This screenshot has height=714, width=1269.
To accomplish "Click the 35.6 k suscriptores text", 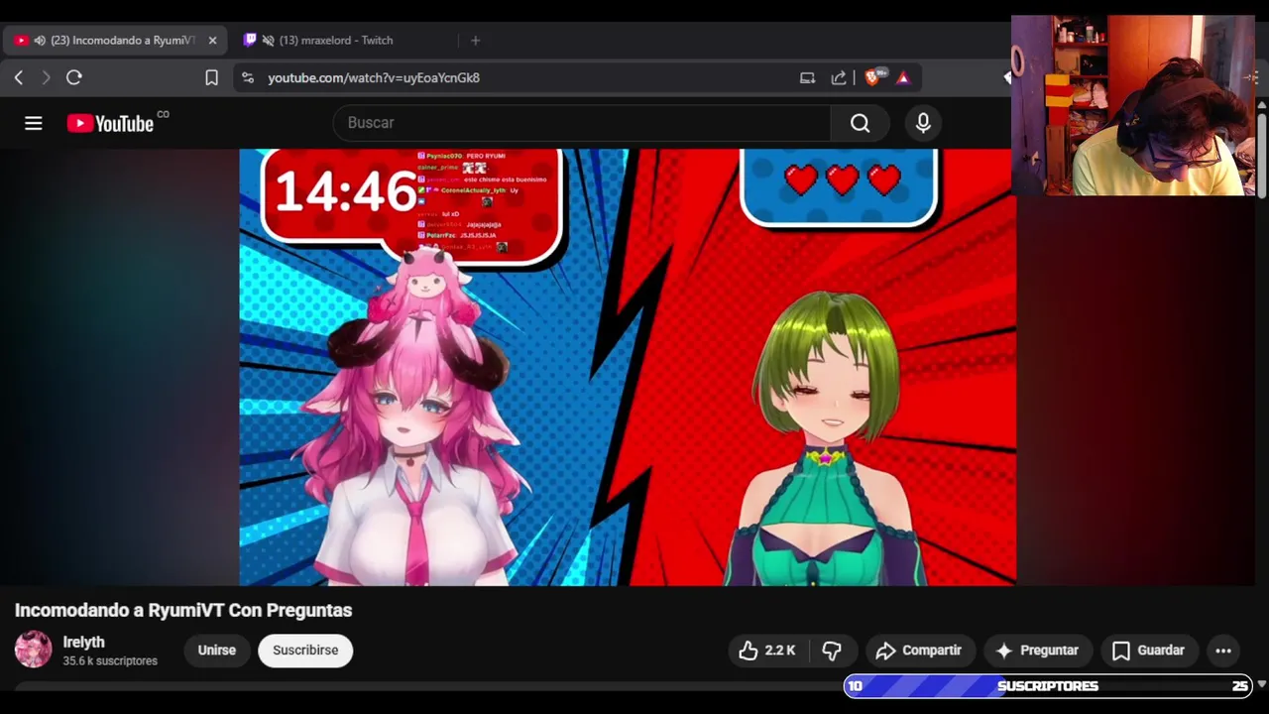I will [x=110, y=660].
